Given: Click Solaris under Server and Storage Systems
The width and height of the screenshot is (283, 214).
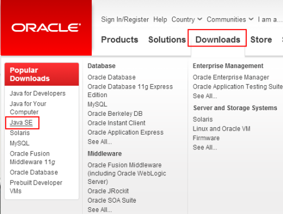Looking at the screenshot, I should (203, 119).
